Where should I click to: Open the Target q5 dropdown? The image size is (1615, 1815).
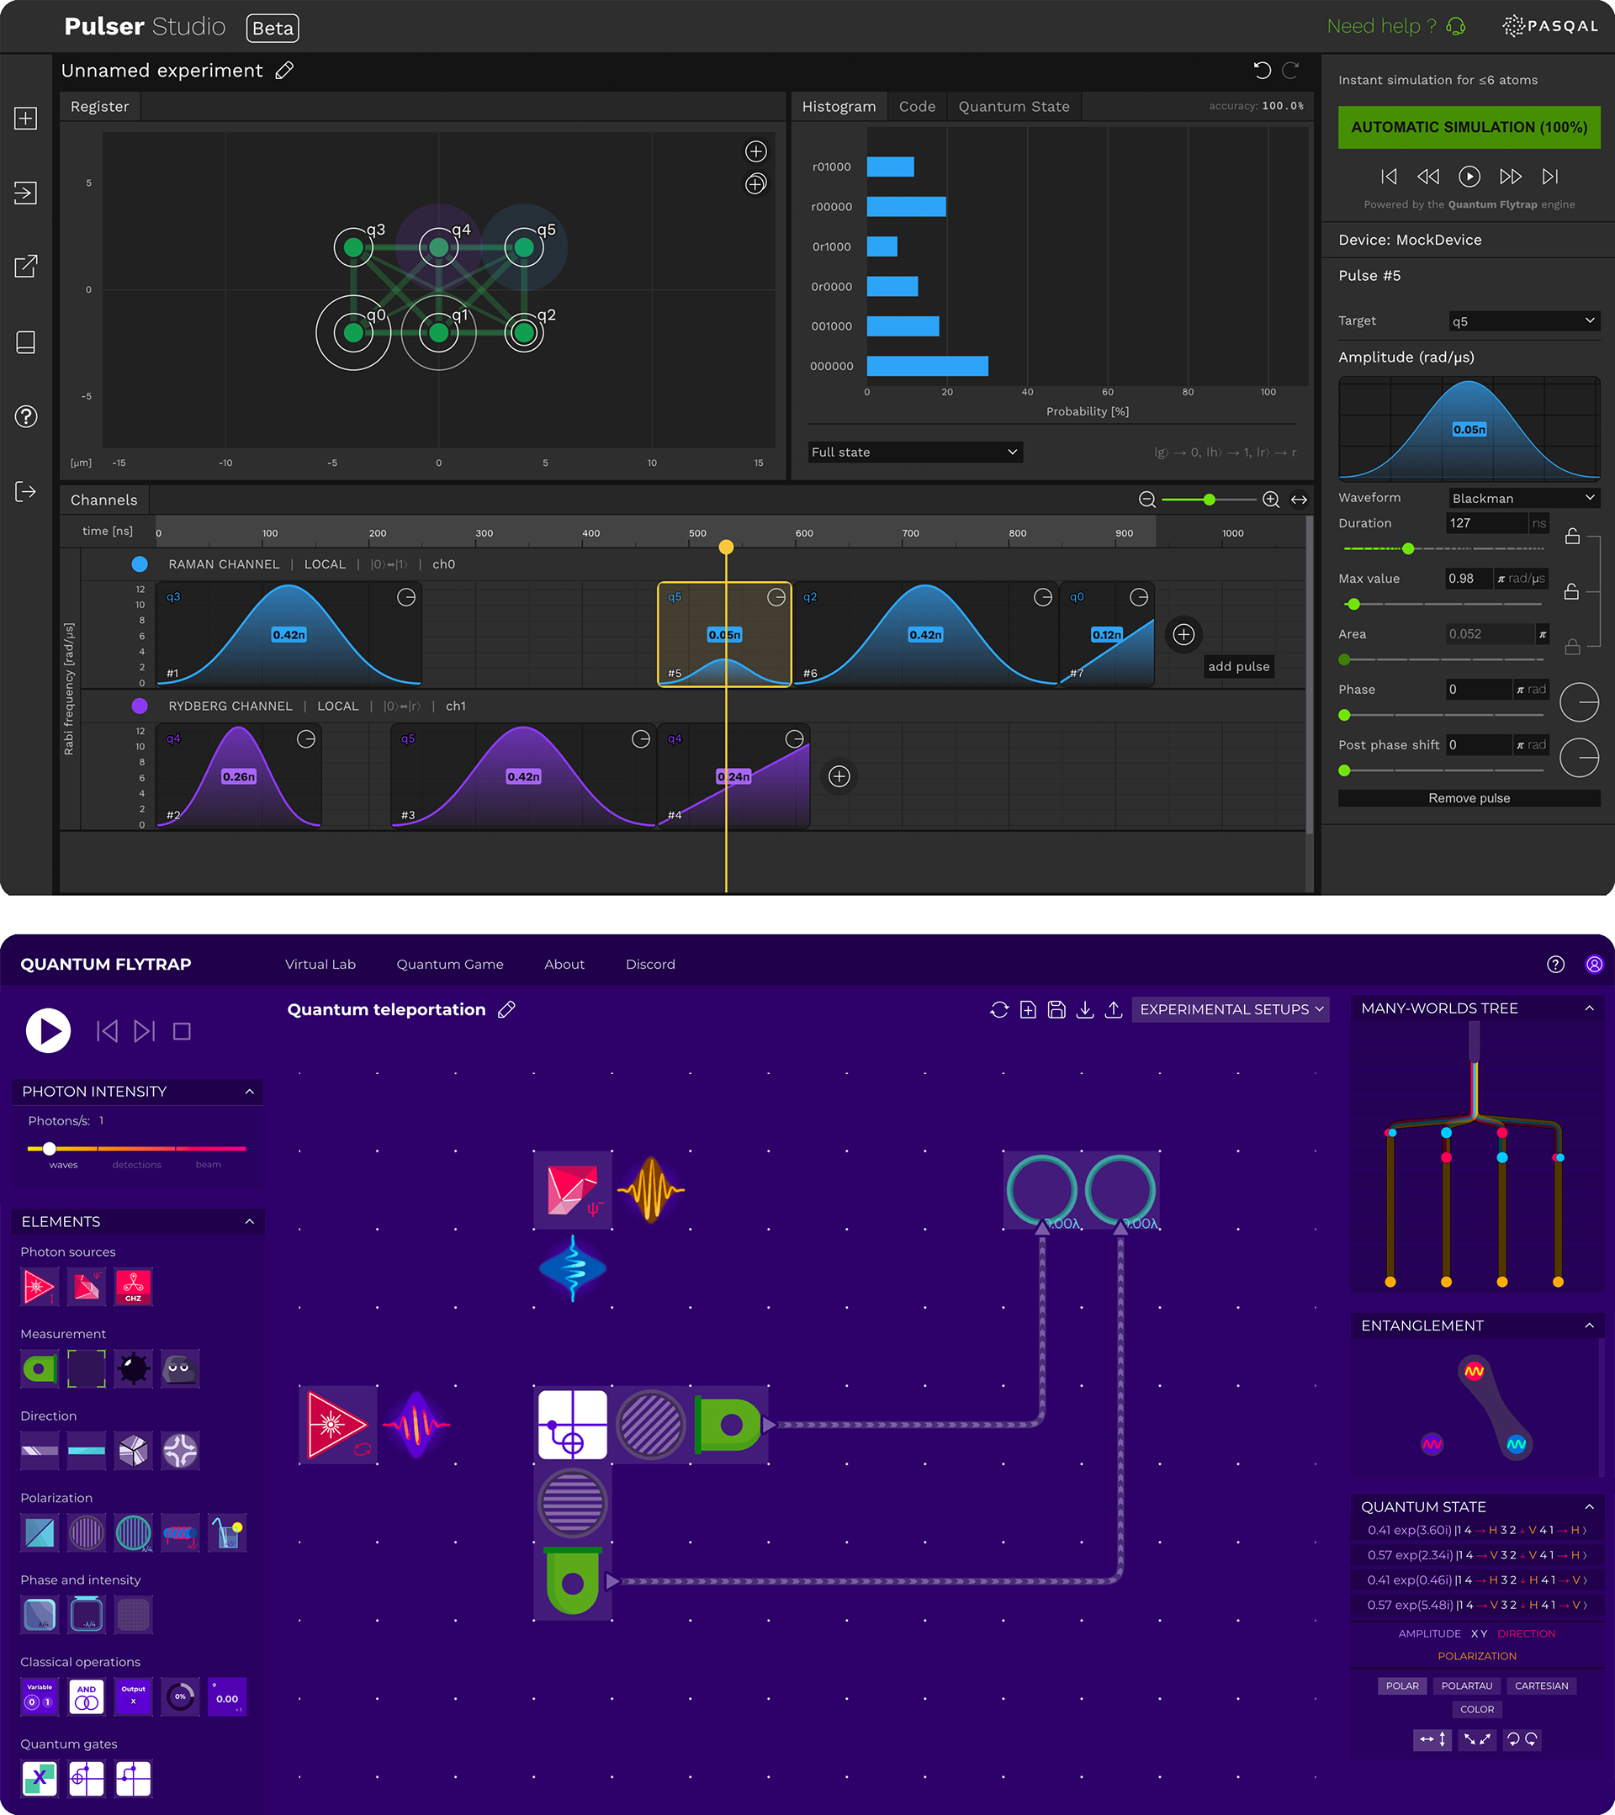pyautogui.click(x=1523, y=320)
